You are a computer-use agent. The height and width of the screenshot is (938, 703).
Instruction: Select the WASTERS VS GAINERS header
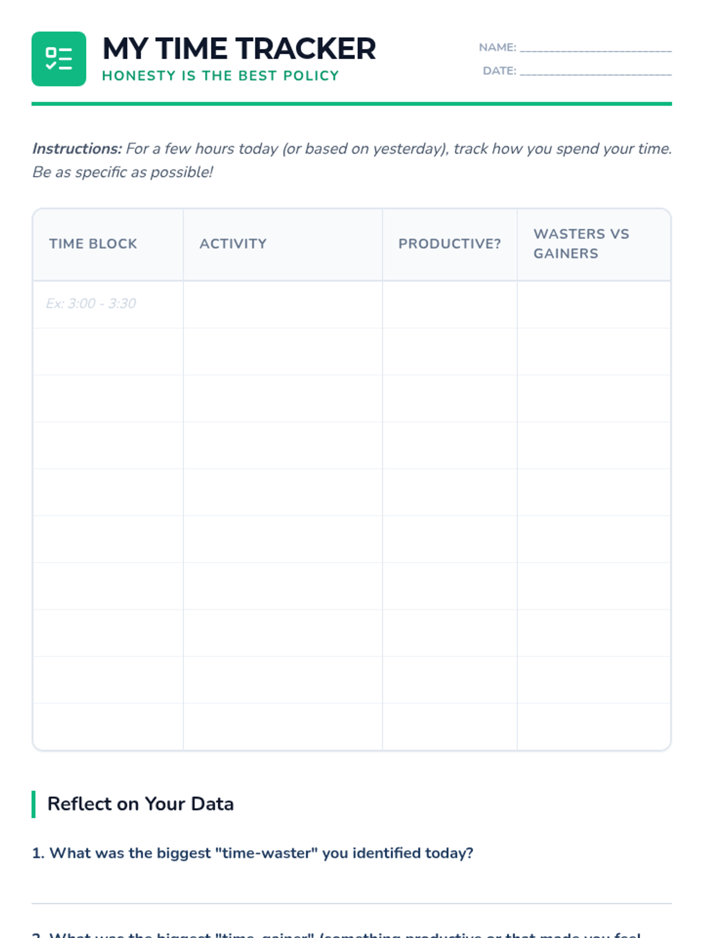[581, 244]
